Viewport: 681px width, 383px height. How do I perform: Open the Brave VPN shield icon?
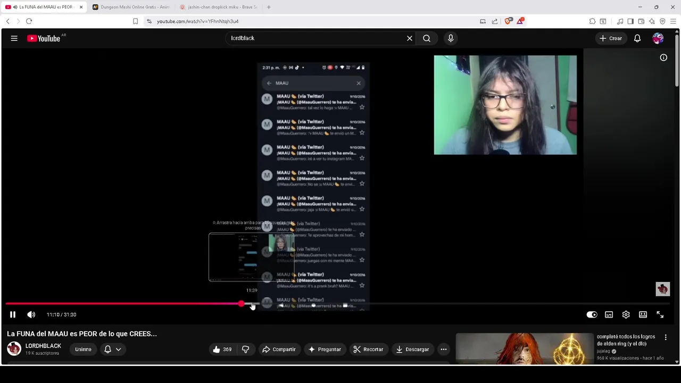point(662,21)
